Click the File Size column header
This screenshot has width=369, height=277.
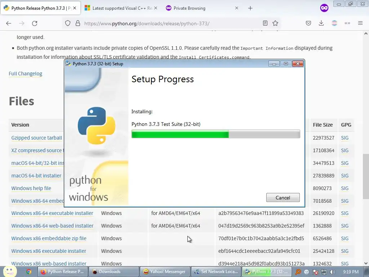point(323,125)
